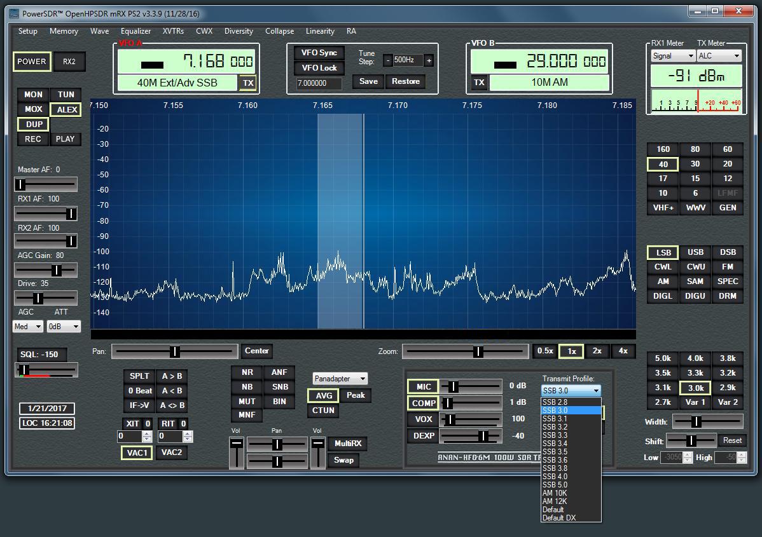This screenshot has width=762, height=537.
Task: Toggle the POWER button off
Action: (x=31, y=62)
